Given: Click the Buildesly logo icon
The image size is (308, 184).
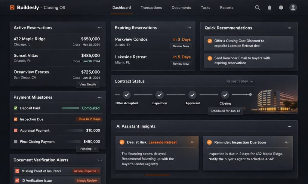Looking at the screenshot, I should pyautogui.click(x=12, y=7).
